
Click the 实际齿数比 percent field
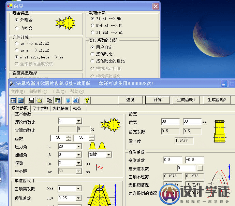click(84, 129)
